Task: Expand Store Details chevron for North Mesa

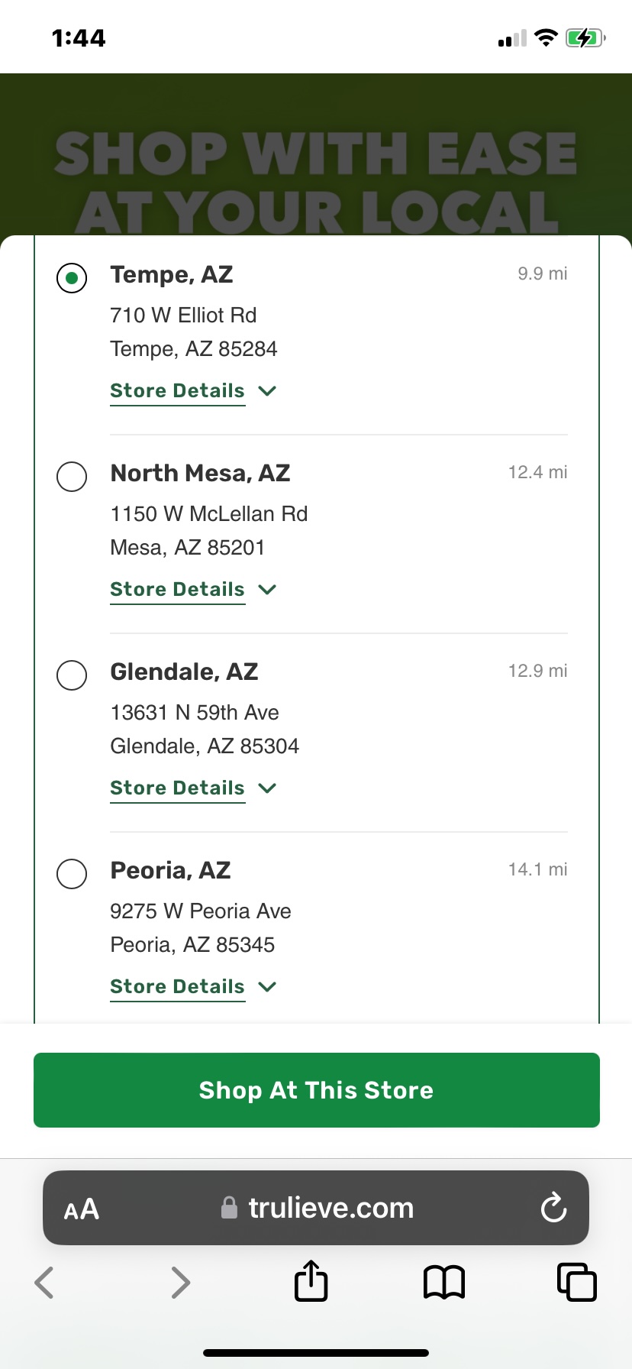Action: (267, 590)
